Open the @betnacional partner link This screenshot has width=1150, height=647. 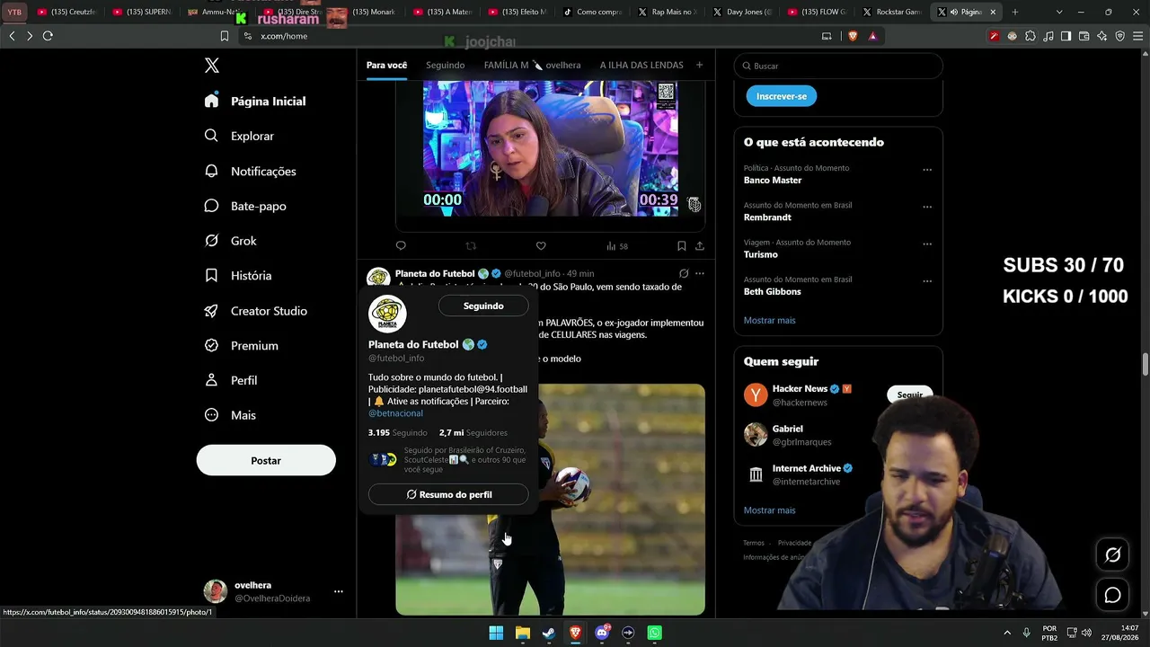[395, 413]
